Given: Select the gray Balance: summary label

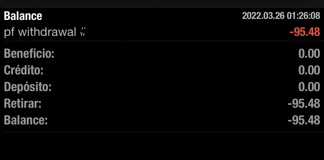Looking at the screenshot, I should (x=26, y=121).
